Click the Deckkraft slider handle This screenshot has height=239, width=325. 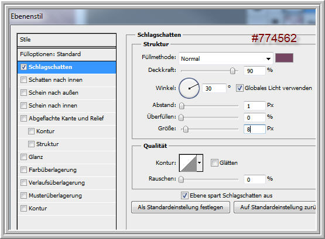pyautogui.click(x=232, y=71)
